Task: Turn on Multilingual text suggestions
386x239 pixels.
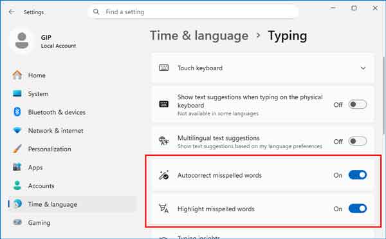Action: point(358,141)
